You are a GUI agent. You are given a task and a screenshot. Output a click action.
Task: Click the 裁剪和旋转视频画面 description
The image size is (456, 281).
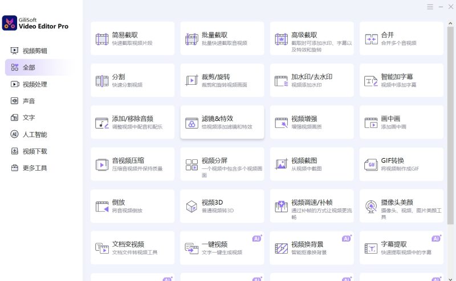click(x=225, y=85)
